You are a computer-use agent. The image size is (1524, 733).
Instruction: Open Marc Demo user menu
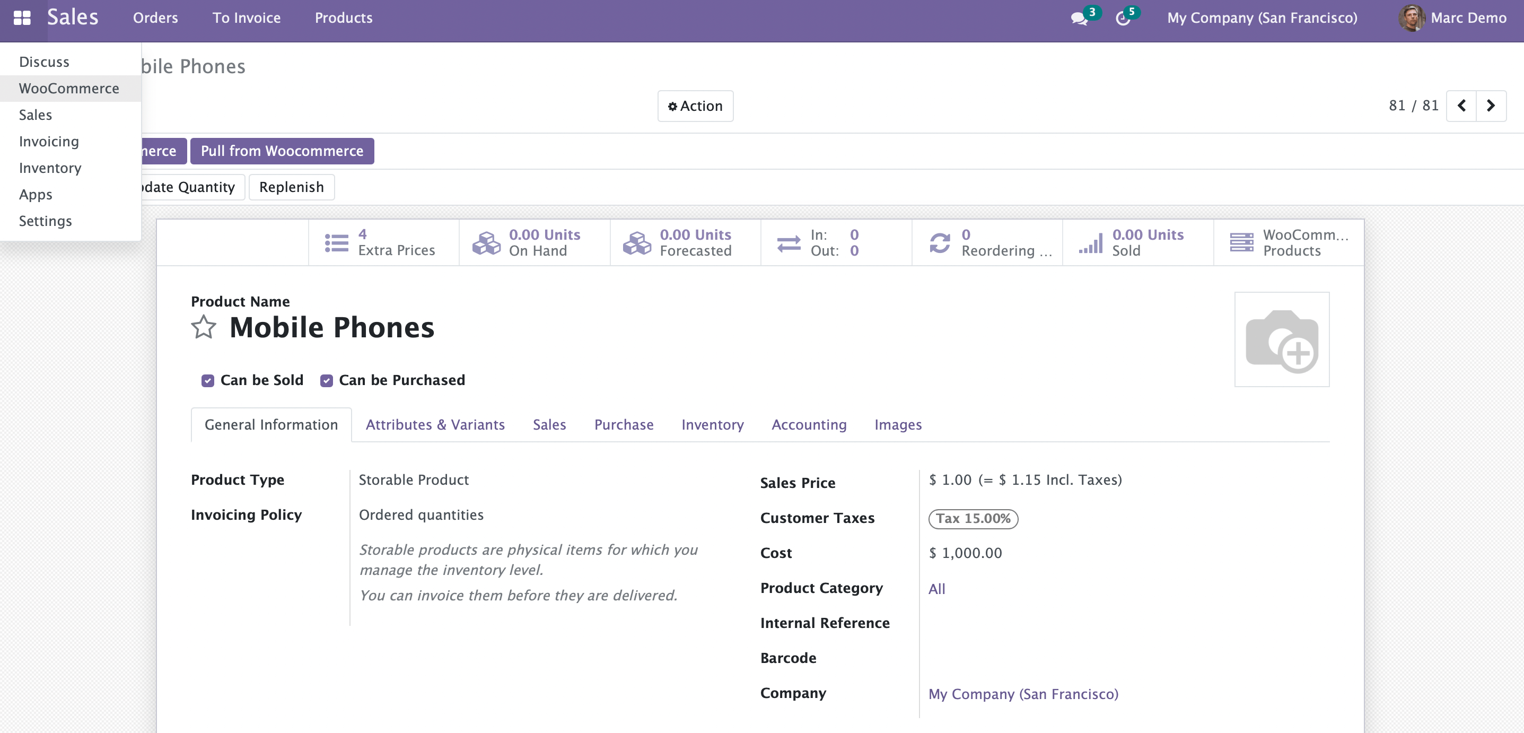(1452, 18)
